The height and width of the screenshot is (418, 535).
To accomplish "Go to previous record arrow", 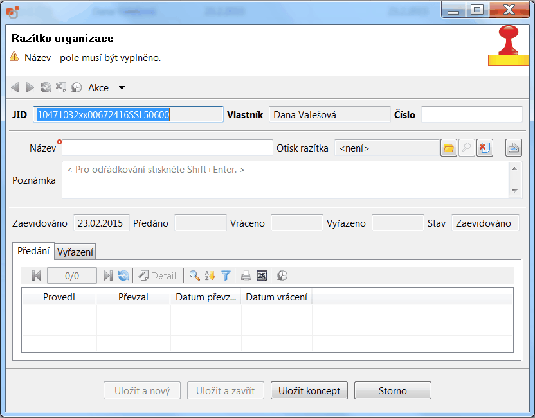I will point(15,87).
